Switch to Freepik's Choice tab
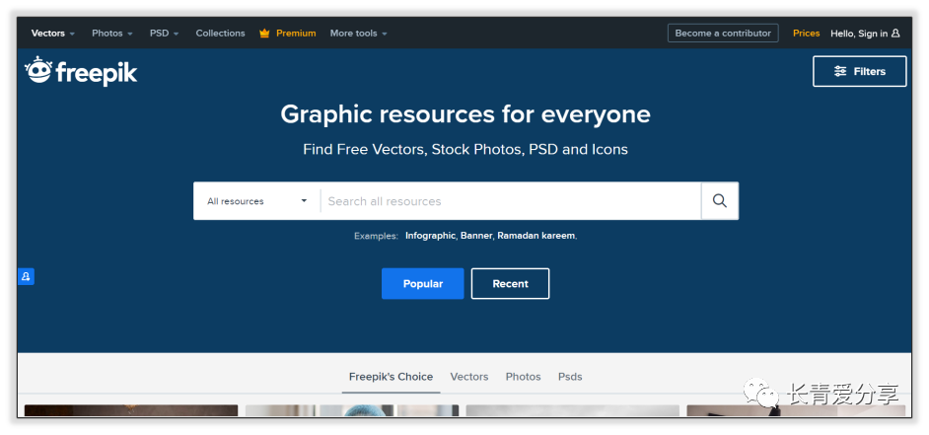 point(392,377)
